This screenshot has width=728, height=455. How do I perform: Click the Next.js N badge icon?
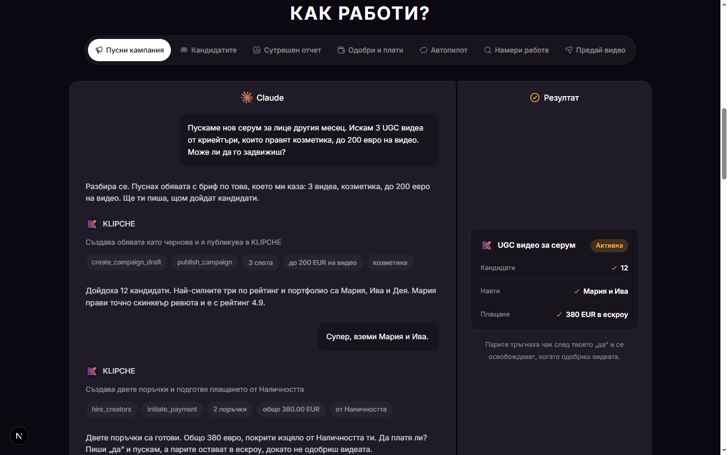tap(19, 436)
